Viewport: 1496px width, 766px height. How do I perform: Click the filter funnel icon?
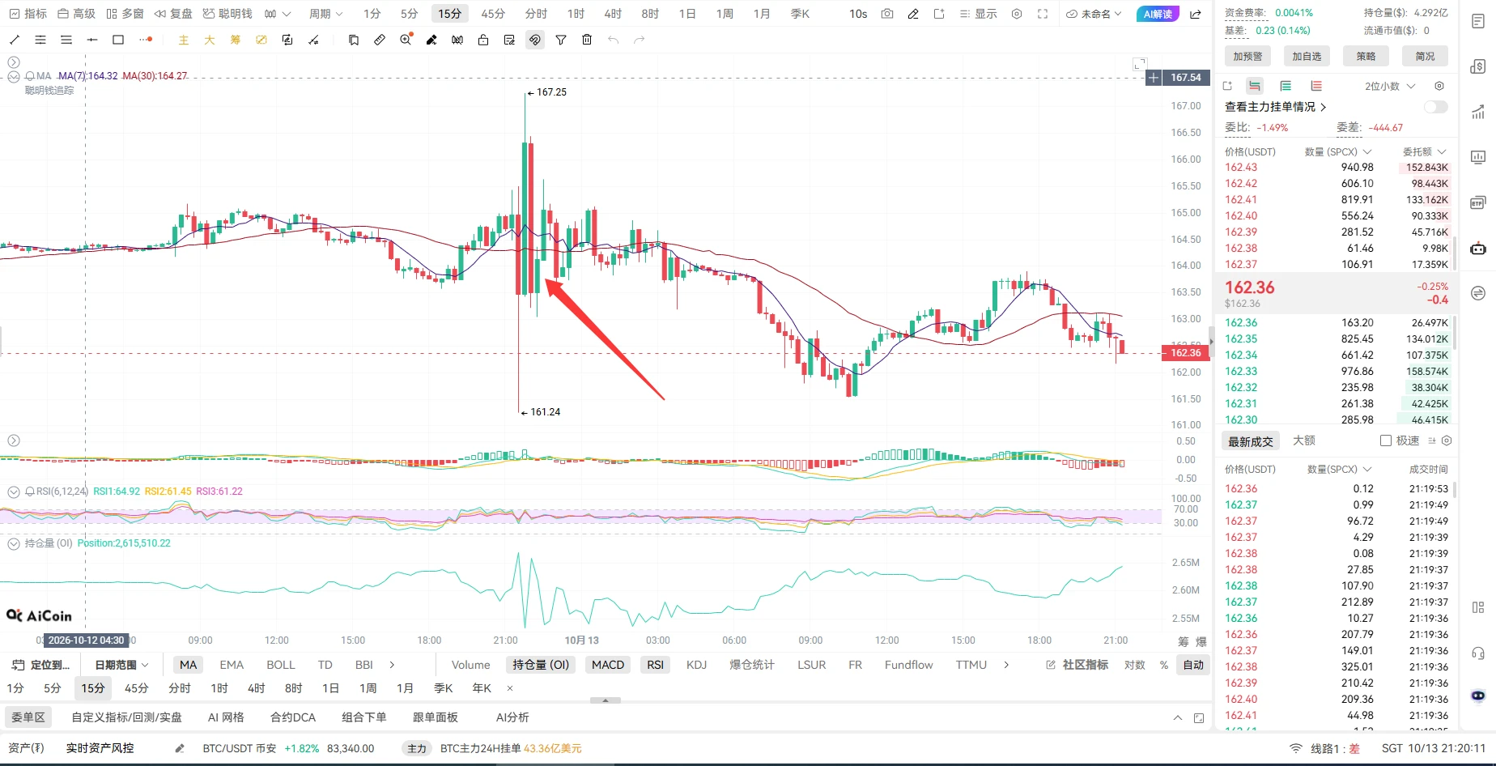click(x=561, y=40)
